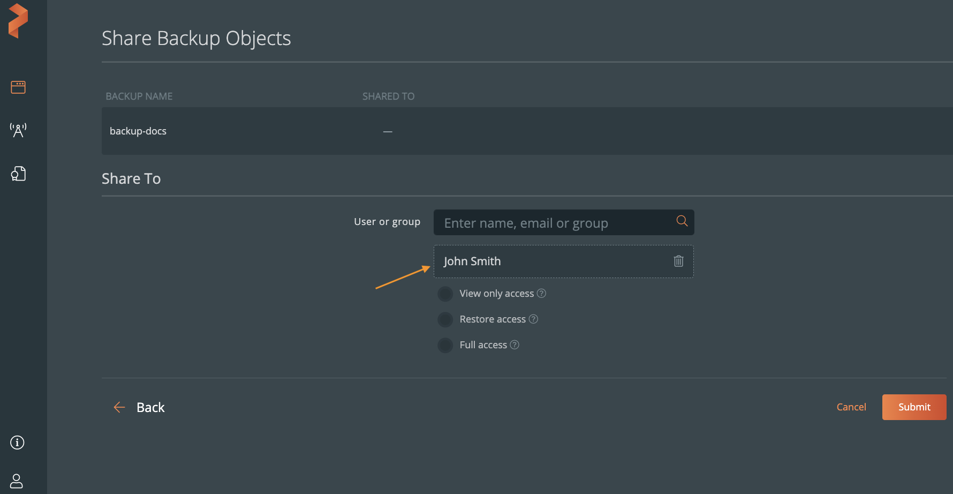The height and width of the screenshot is (494, 953).
Task: Select the View only access option
Action: [x=445, y=294]
